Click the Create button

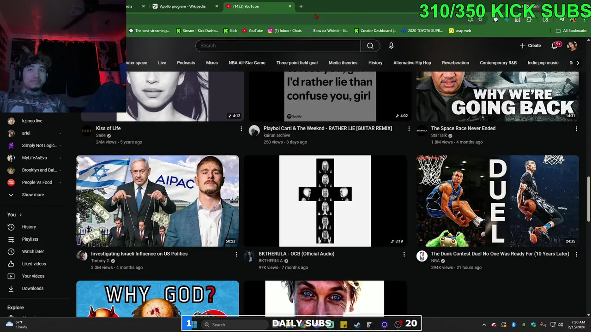point(531,46)
